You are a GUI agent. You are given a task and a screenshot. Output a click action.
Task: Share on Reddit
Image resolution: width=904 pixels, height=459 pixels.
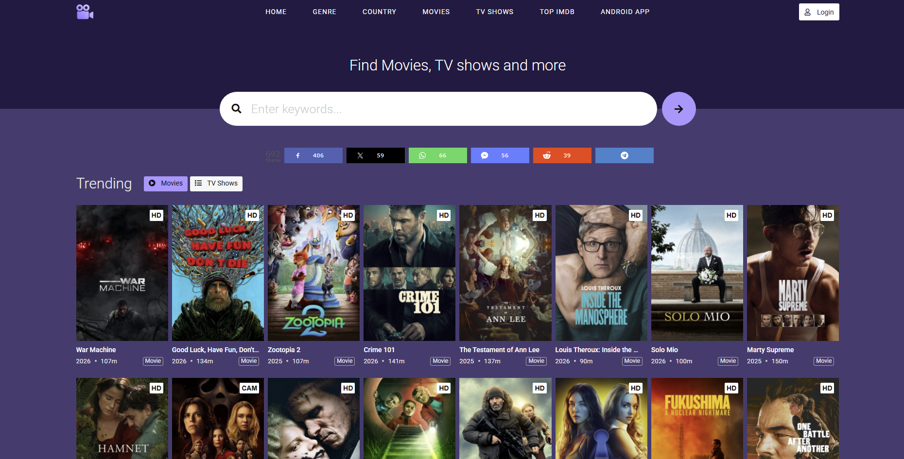coord(562,155)
